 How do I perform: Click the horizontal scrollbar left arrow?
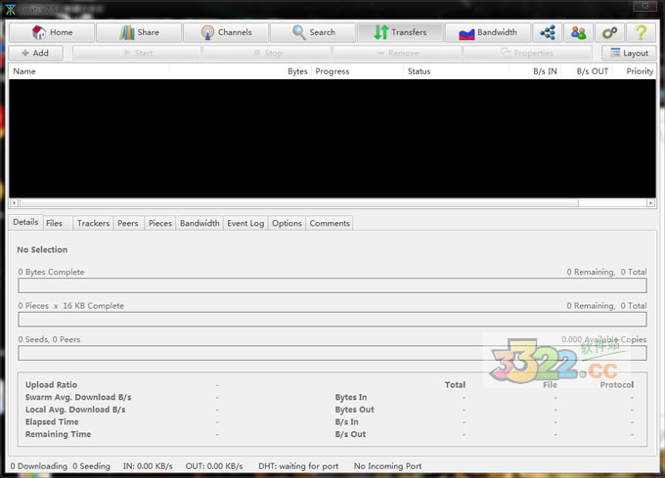click(14, 203)
